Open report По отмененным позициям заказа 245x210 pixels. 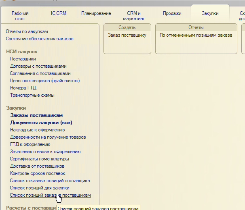[196, 35]
